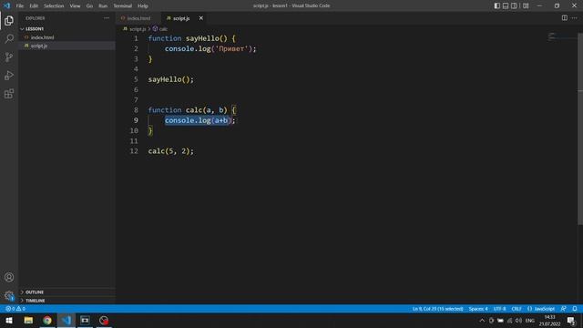Change indentation via Spaces: 4

click(478, 309)
